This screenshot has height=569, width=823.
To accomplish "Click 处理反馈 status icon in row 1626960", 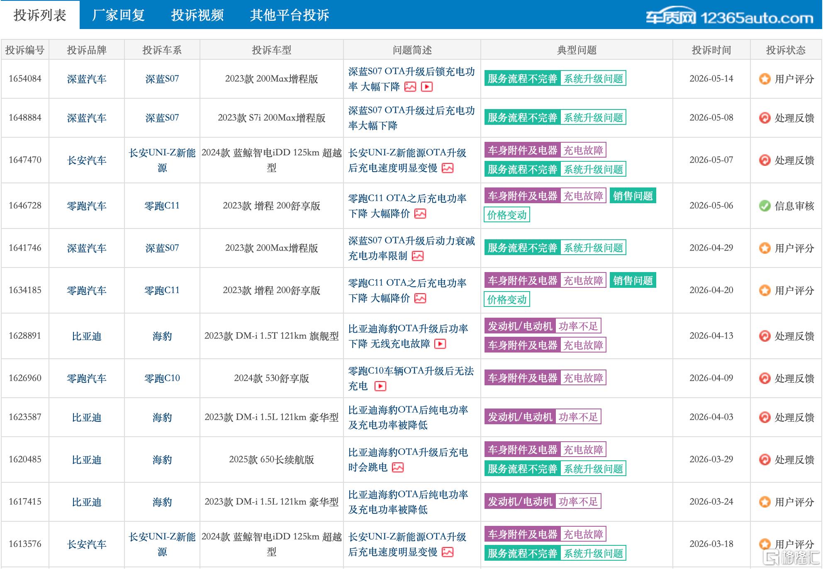I will (765, 378).
